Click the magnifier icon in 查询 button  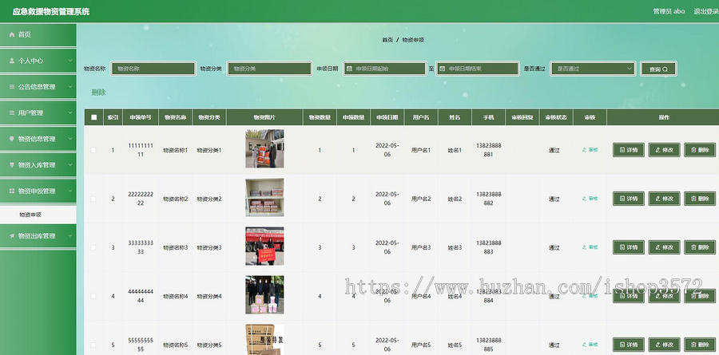point(665,69)
